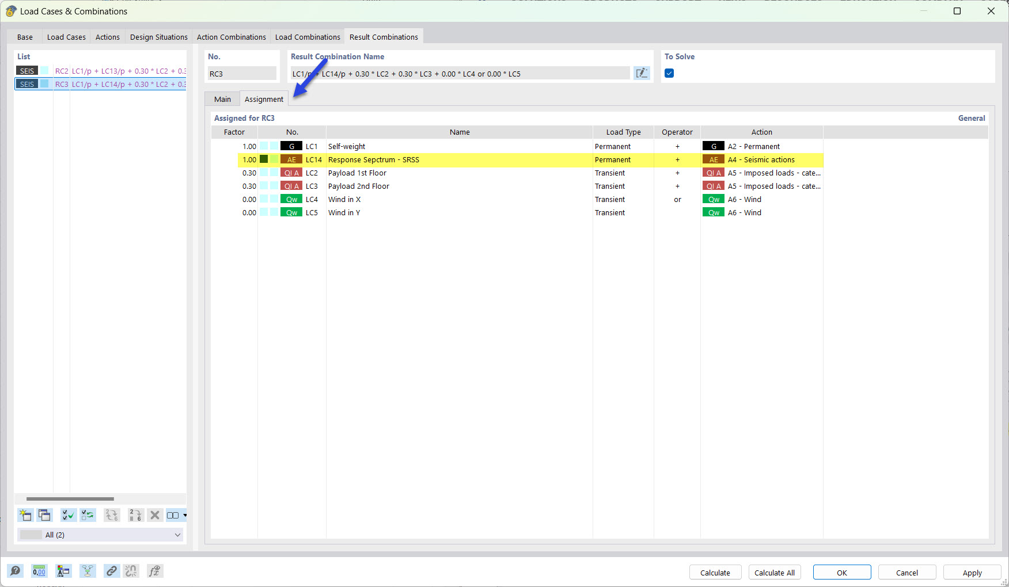This screenshot has height=587, width=1009.
Task: Click the blue color swatch of RC3
Action: 44,84
